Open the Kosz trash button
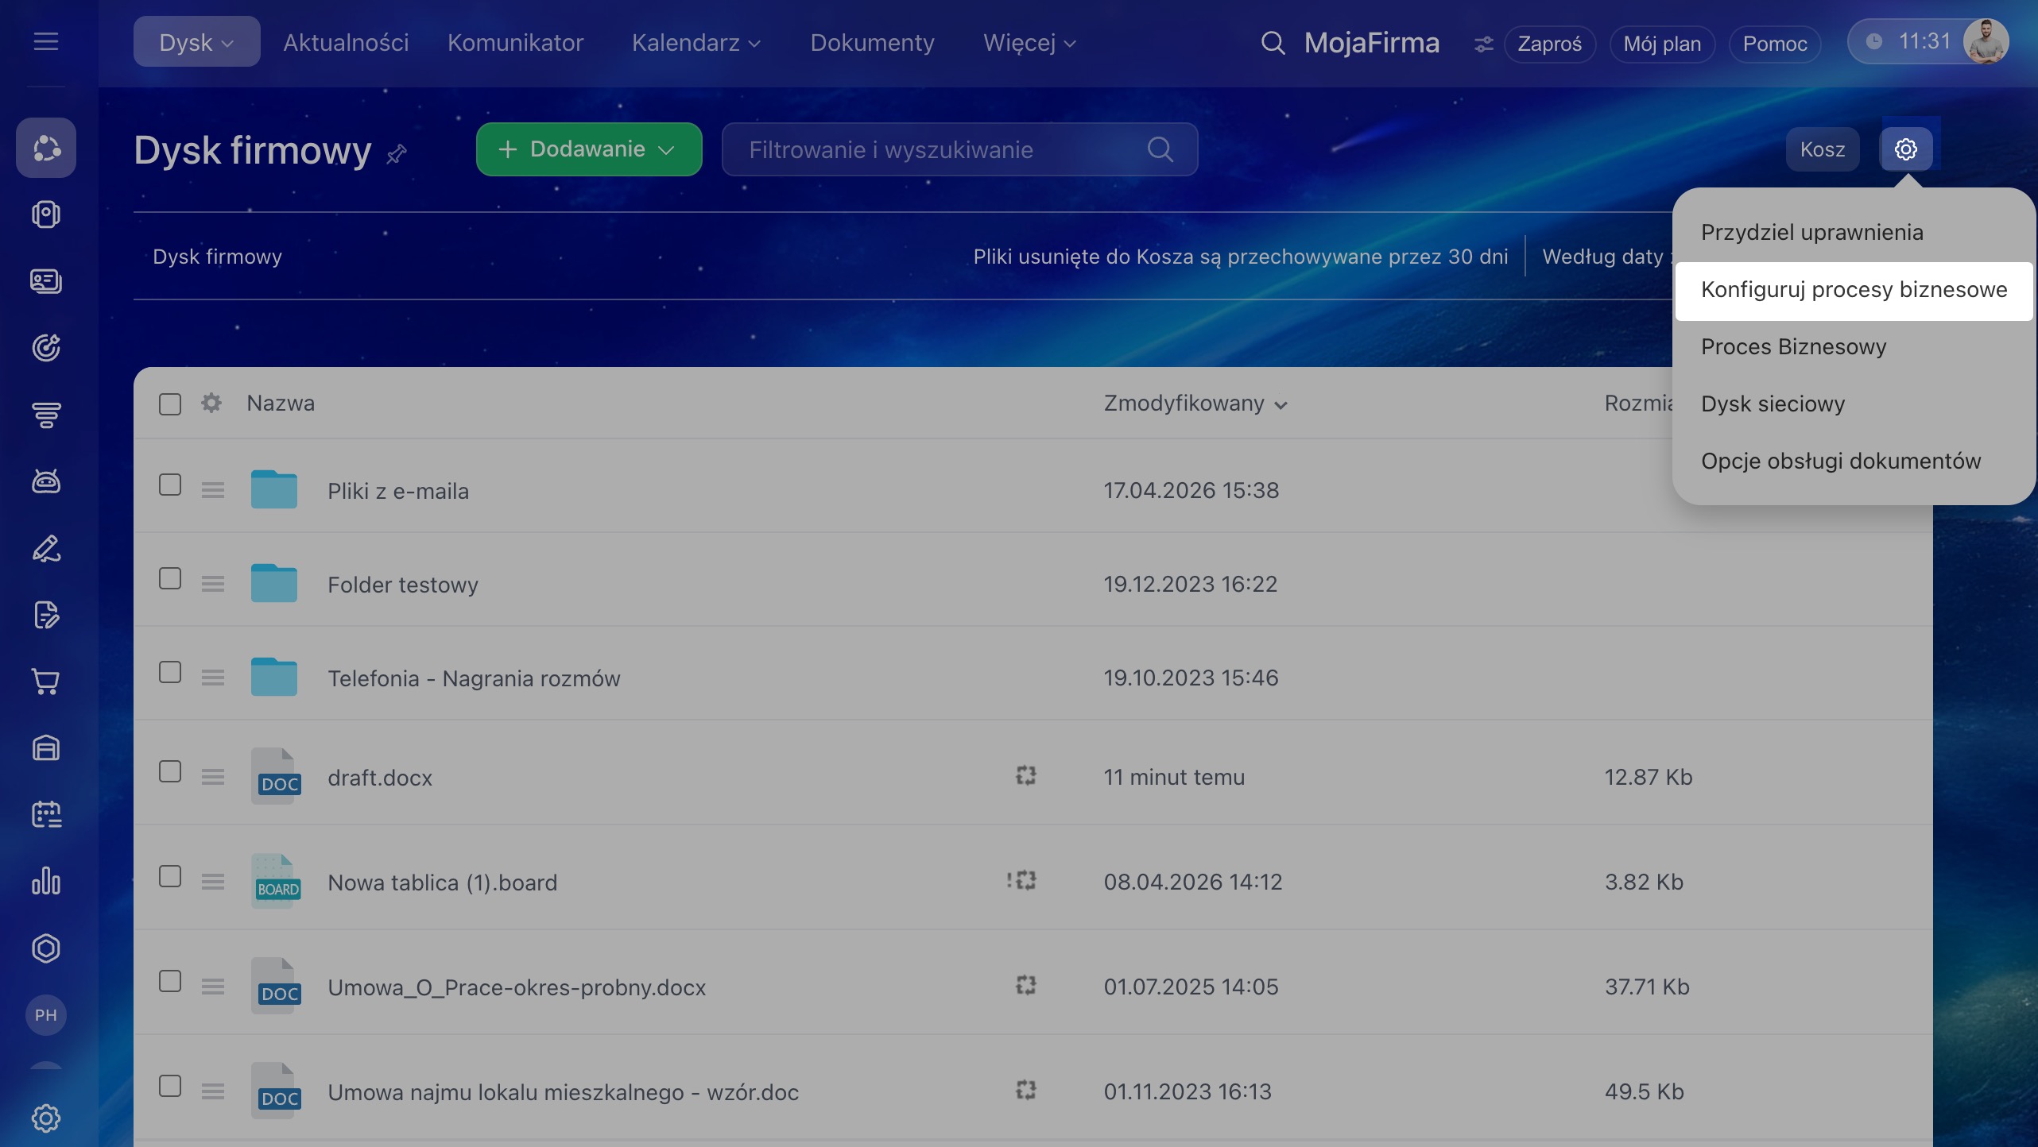This screenshot has height=1147, width=2038. [1822, 149]
